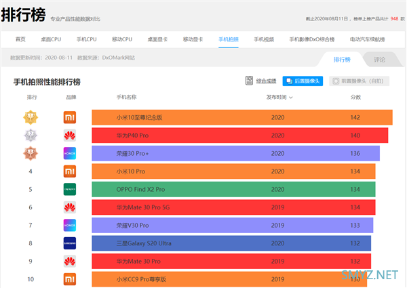Click the bronze third-place medal icon

click(31, 153)
